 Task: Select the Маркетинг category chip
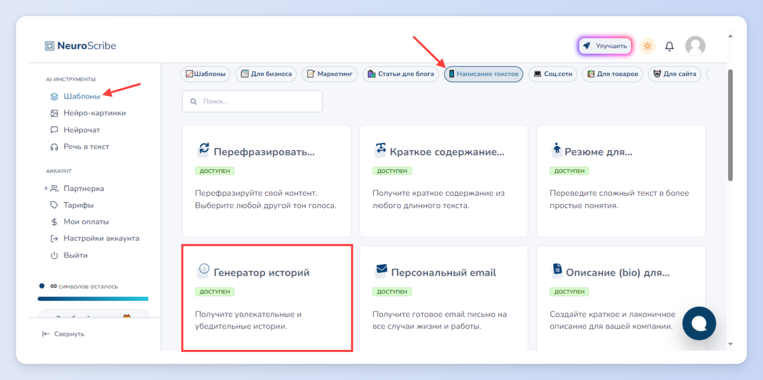330,74
